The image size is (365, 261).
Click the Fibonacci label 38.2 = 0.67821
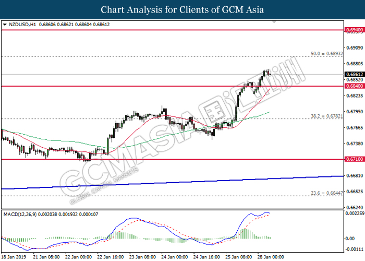coord(327,116)
